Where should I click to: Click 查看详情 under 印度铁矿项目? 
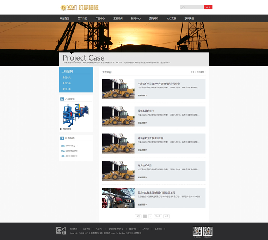(x=142, y=96)
